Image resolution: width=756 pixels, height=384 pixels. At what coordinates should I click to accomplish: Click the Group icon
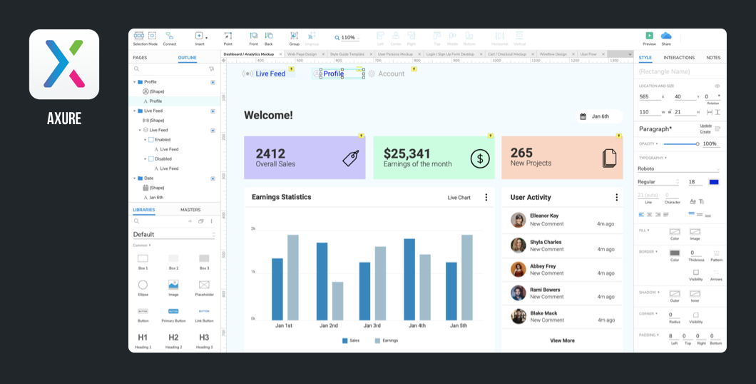click(294, 36)
